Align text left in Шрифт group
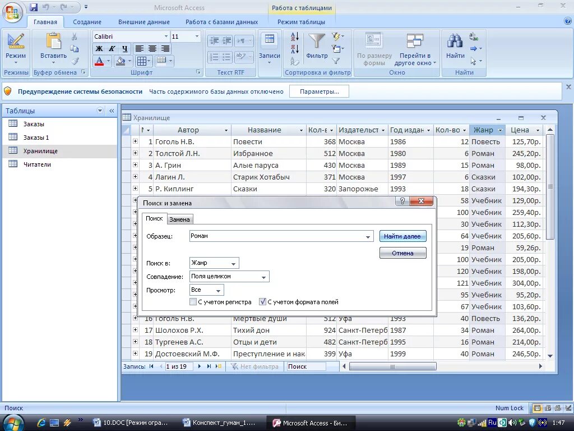Viewport: 574px width, 431px height. tap(139, 48)
